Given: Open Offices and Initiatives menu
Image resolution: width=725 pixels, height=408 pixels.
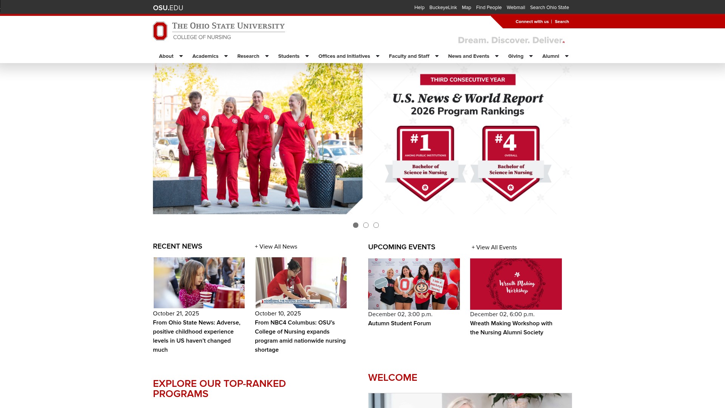Looking at the screenshot, I should point(344,56).
